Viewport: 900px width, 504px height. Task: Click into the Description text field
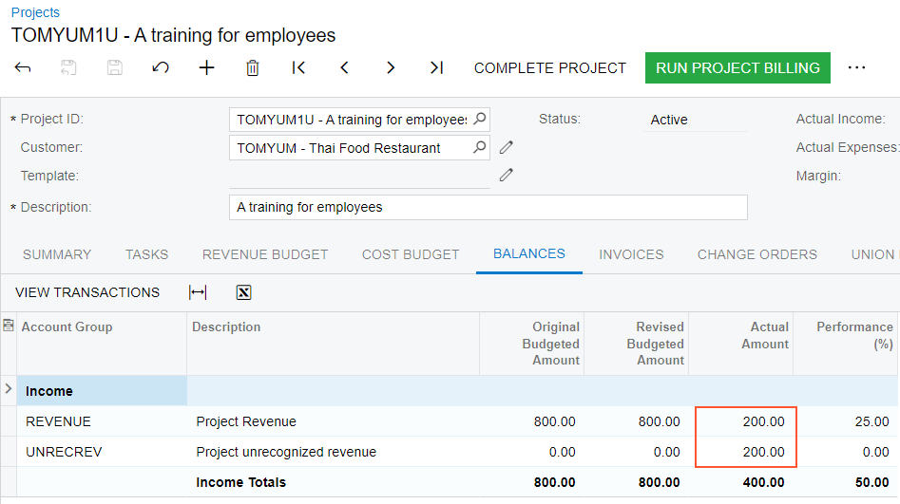click(488, 207)
